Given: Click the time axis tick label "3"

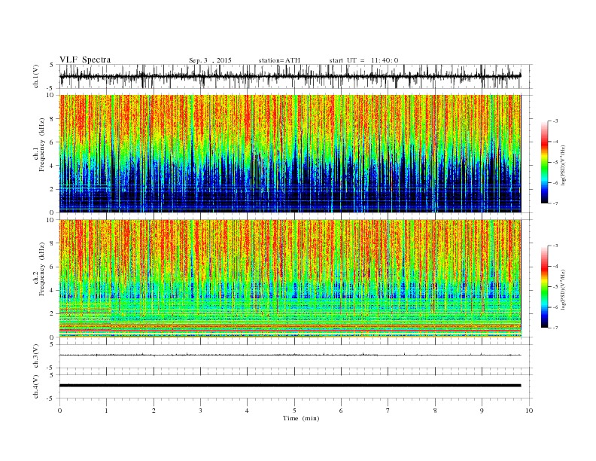Looking at the screenshot, I should coord(200,411).
